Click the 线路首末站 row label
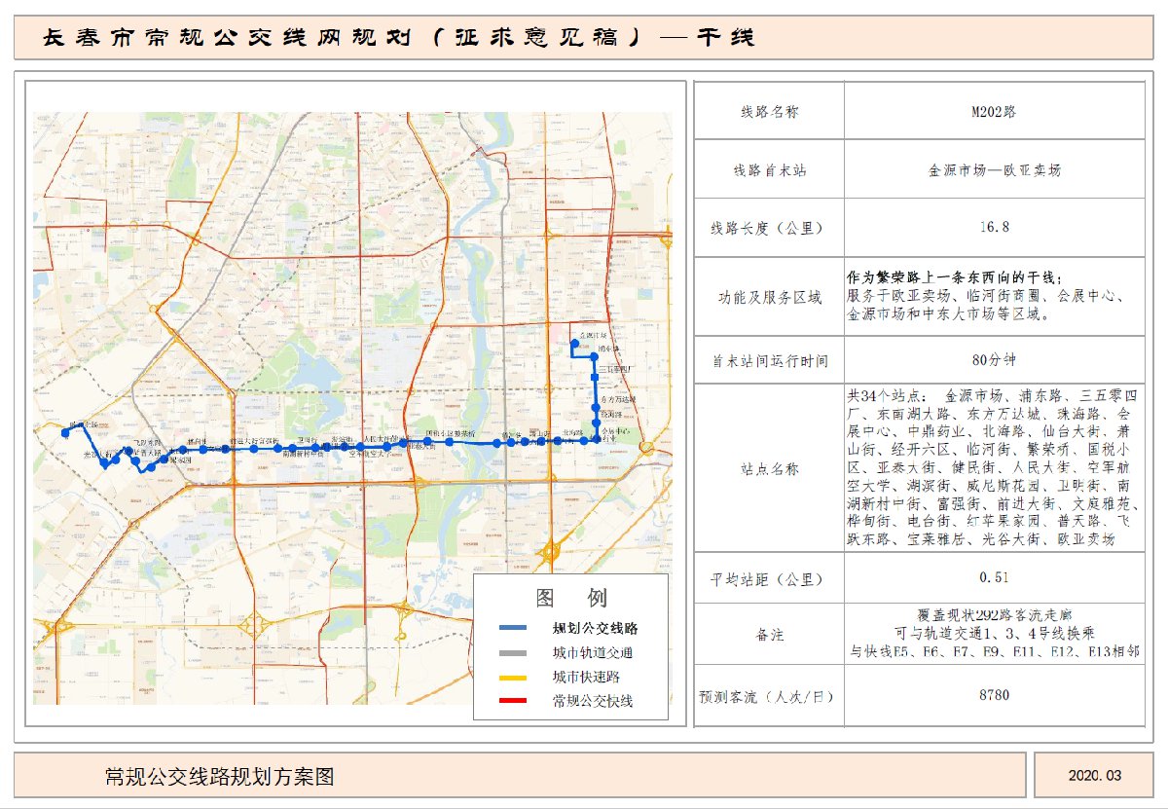Viewport: 1168px width, 809px height. [x=769, y=169]
